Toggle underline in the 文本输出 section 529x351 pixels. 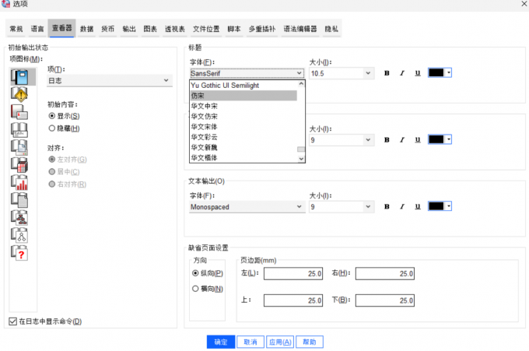click(418, 206)
